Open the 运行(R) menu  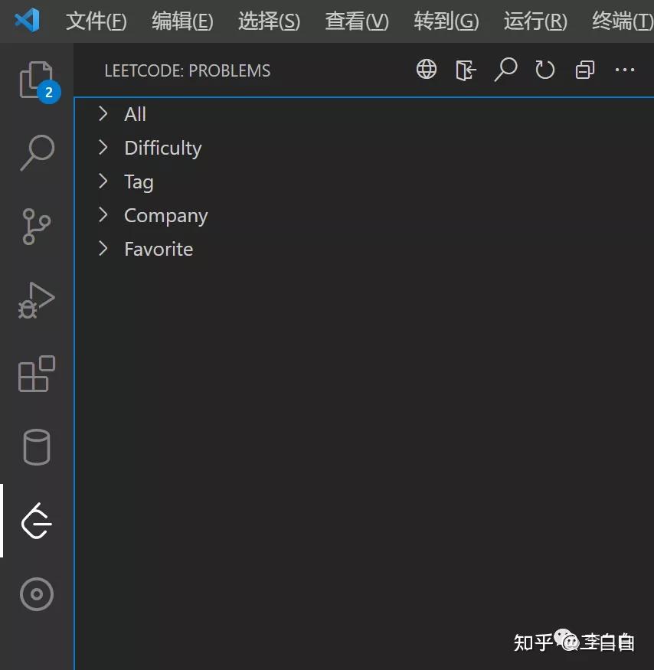[x=535, y=21]
